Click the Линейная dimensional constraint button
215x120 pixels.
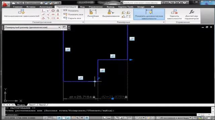coord(93,13)
